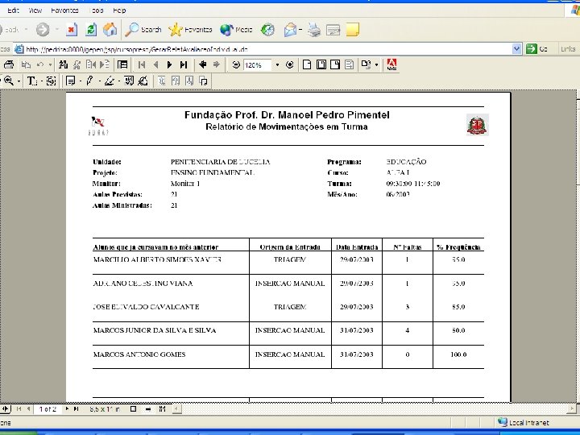Select Actual Size page view icon
Image resolution: width=580 pixels, height=435 pixels.
tap(307, 64)
